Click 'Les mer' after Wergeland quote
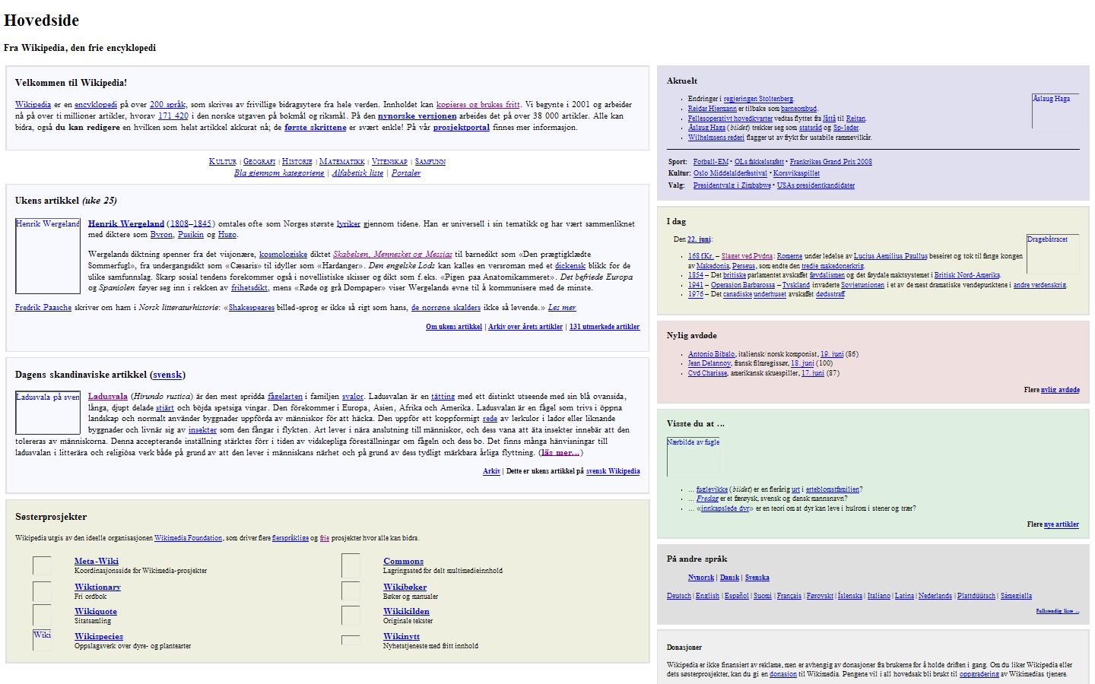This screenshot has height=684, width=1095. coord(562,308)
